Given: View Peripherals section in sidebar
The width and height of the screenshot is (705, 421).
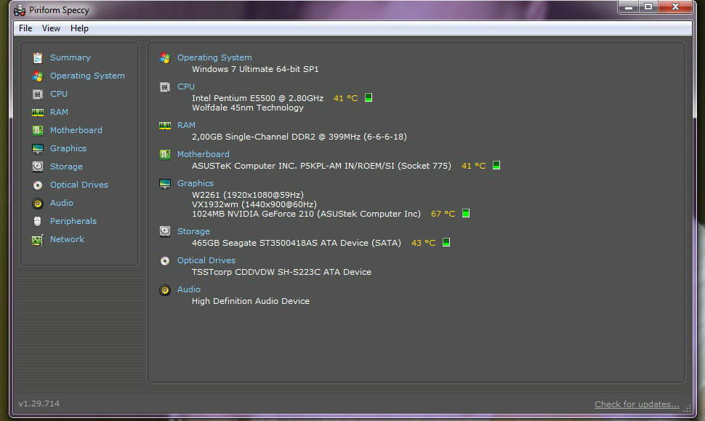Looking at the screenshot, I should 73,221.
